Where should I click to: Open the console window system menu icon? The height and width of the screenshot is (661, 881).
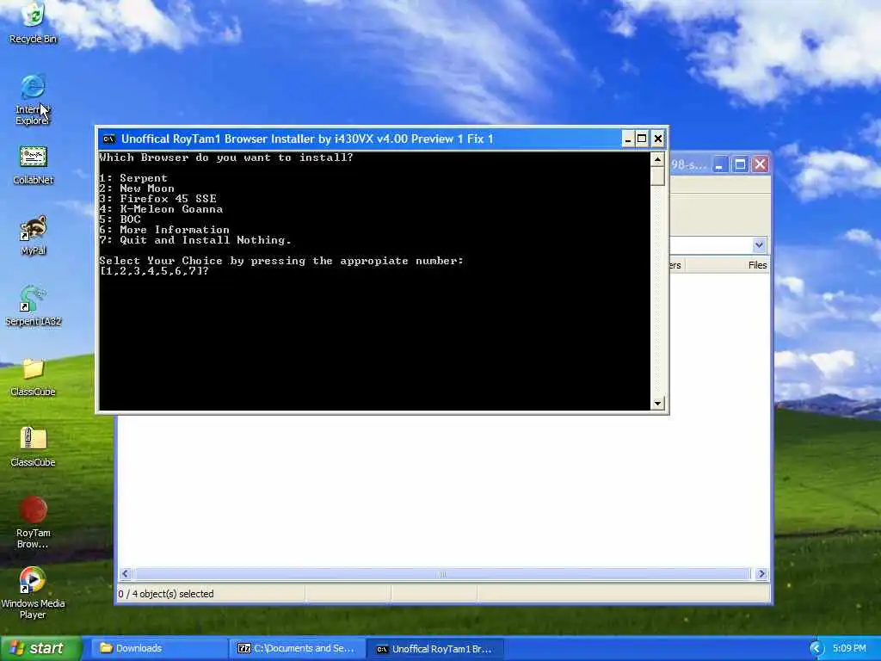point(109,139)
